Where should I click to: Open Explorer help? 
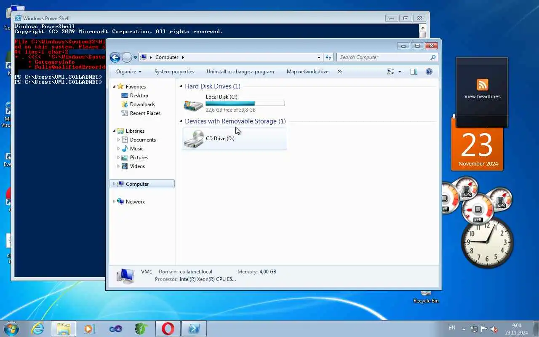(429, 72)
